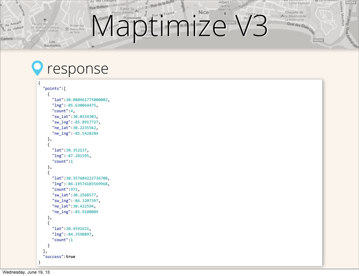Select the "count":4 line
The image size is (359, 276).
64,111
